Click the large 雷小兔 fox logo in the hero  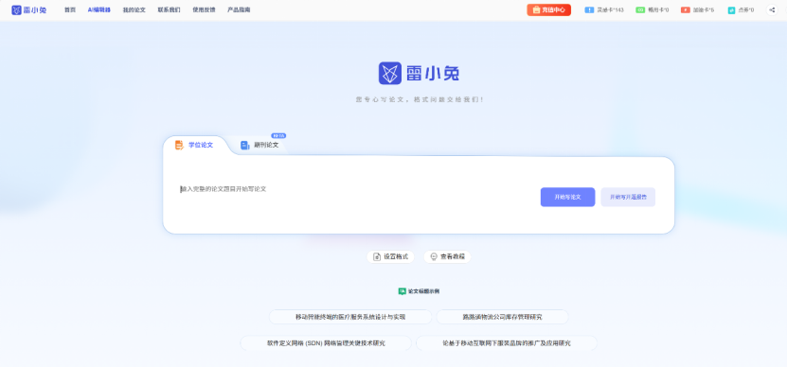pos(390,73)
